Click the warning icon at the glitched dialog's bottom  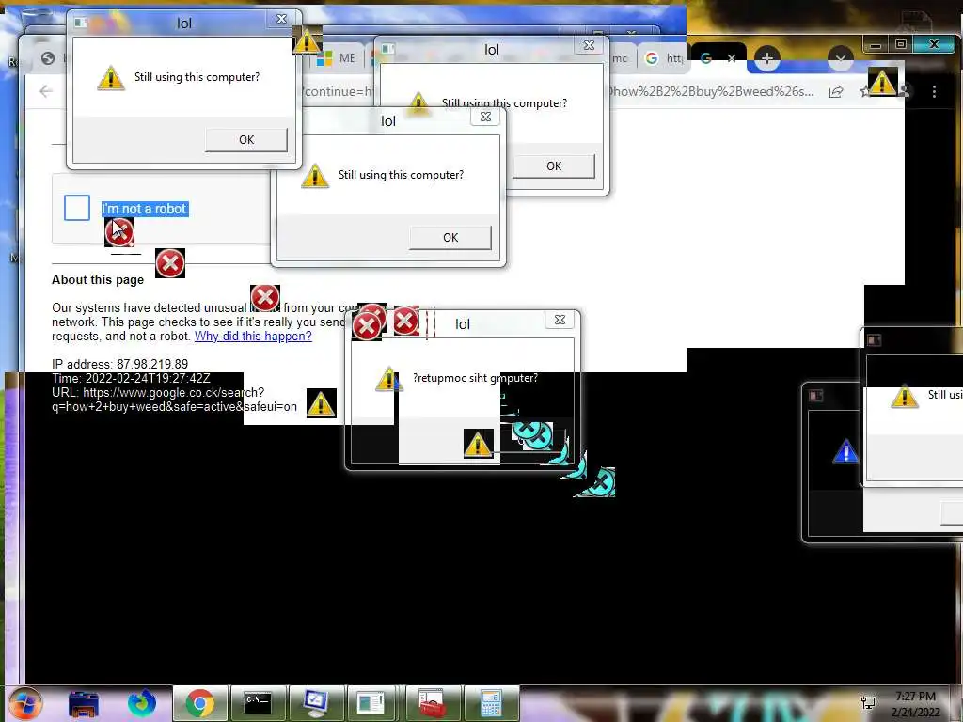pyautogui.click(x=478, y=444)
